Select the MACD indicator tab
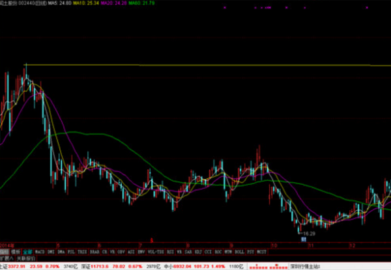The width and height of the screenshot is (391, 270). (39, 252)
